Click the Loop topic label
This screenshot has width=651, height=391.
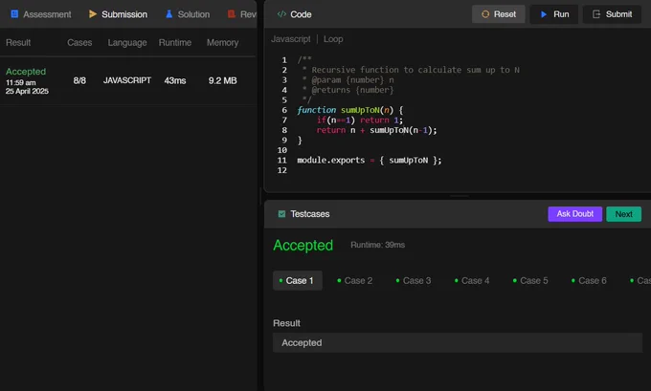coord(333,39)
